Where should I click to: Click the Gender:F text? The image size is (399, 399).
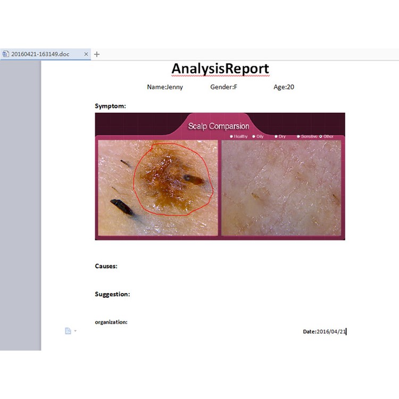coord(223,87)
